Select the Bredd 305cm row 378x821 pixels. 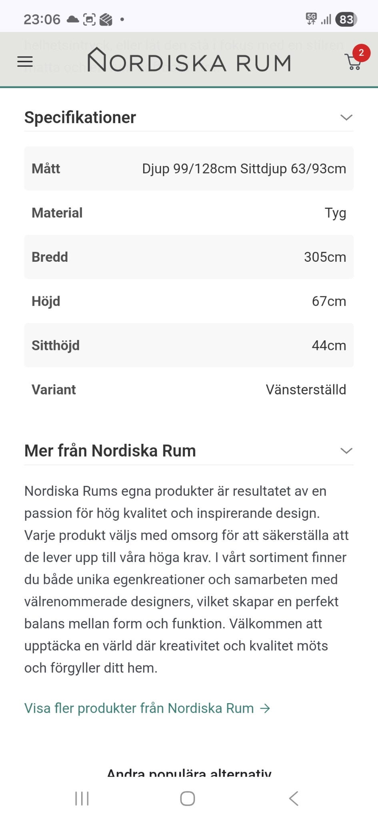point(189,257)
